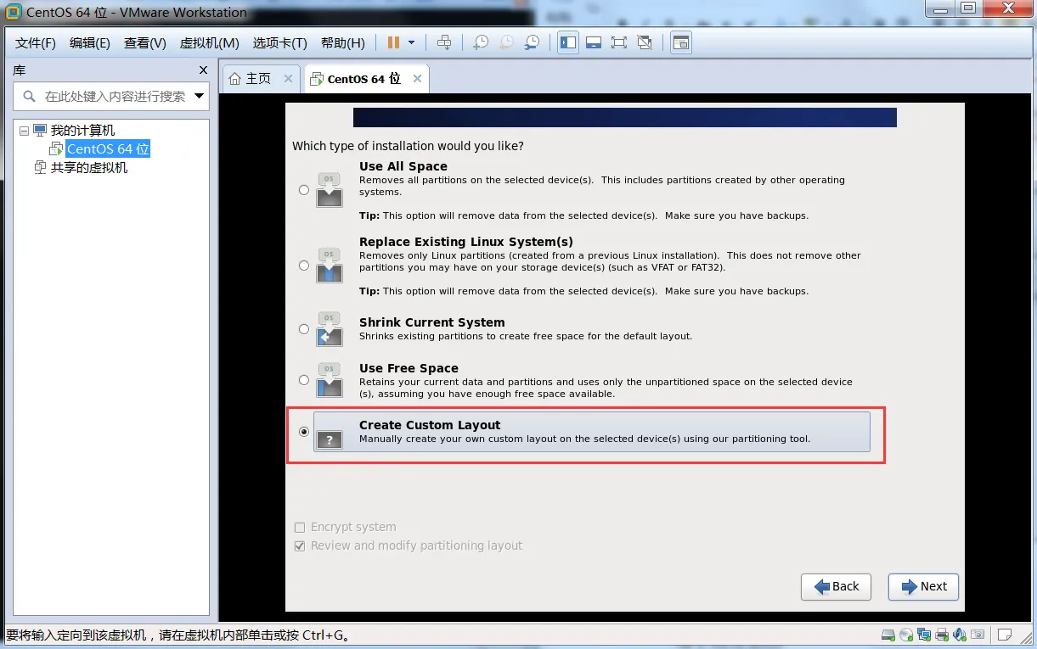
Task: Enter full screen mode icon
Action: [x=619, y=42]
